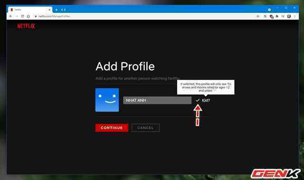This screenshot has width=304, height=180.
Task: Bookmark this page with star icon
Action: (258, 17)
